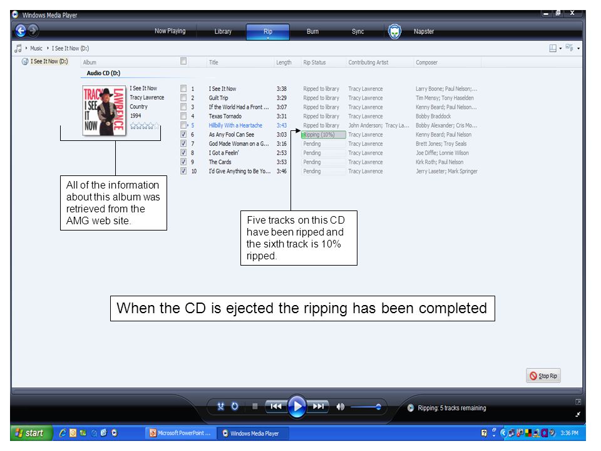Sort by Contributing Artist column header
Viewport: 601px width, 451px height.
368,62
